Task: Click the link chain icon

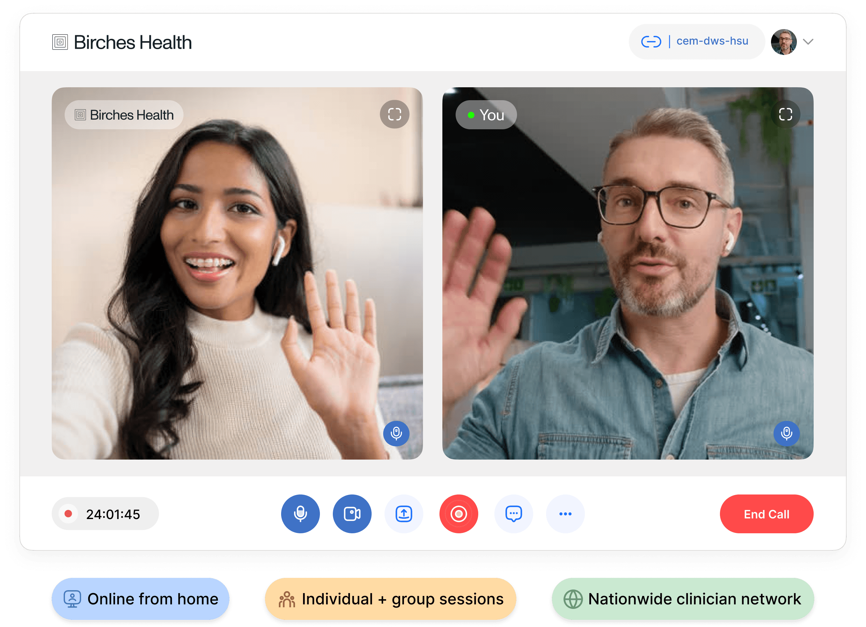Action: click(x=651, y=41)
